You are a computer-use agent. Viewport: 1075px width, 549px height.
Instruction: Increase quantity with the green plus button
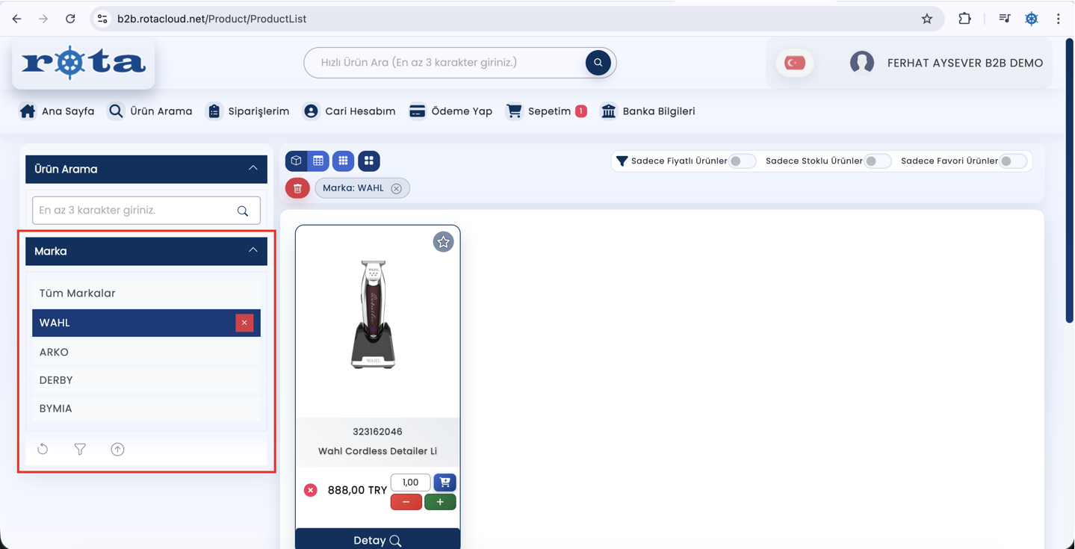(x=440, y=502)
